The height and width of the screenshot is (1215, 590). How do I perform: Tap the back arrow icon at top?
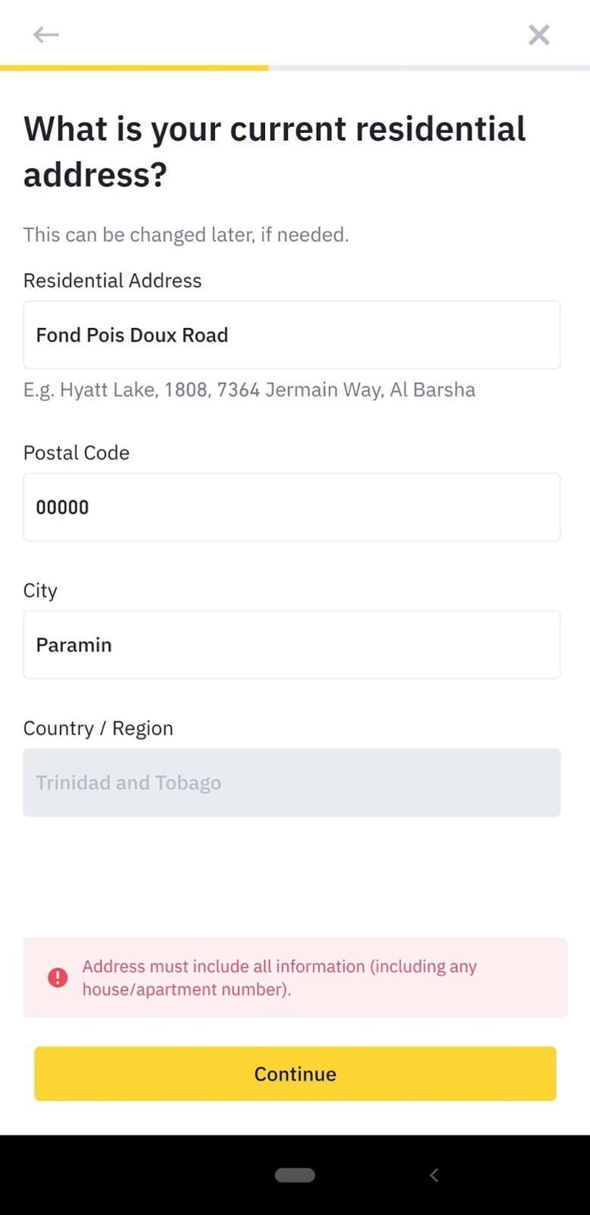pos(46,34)
